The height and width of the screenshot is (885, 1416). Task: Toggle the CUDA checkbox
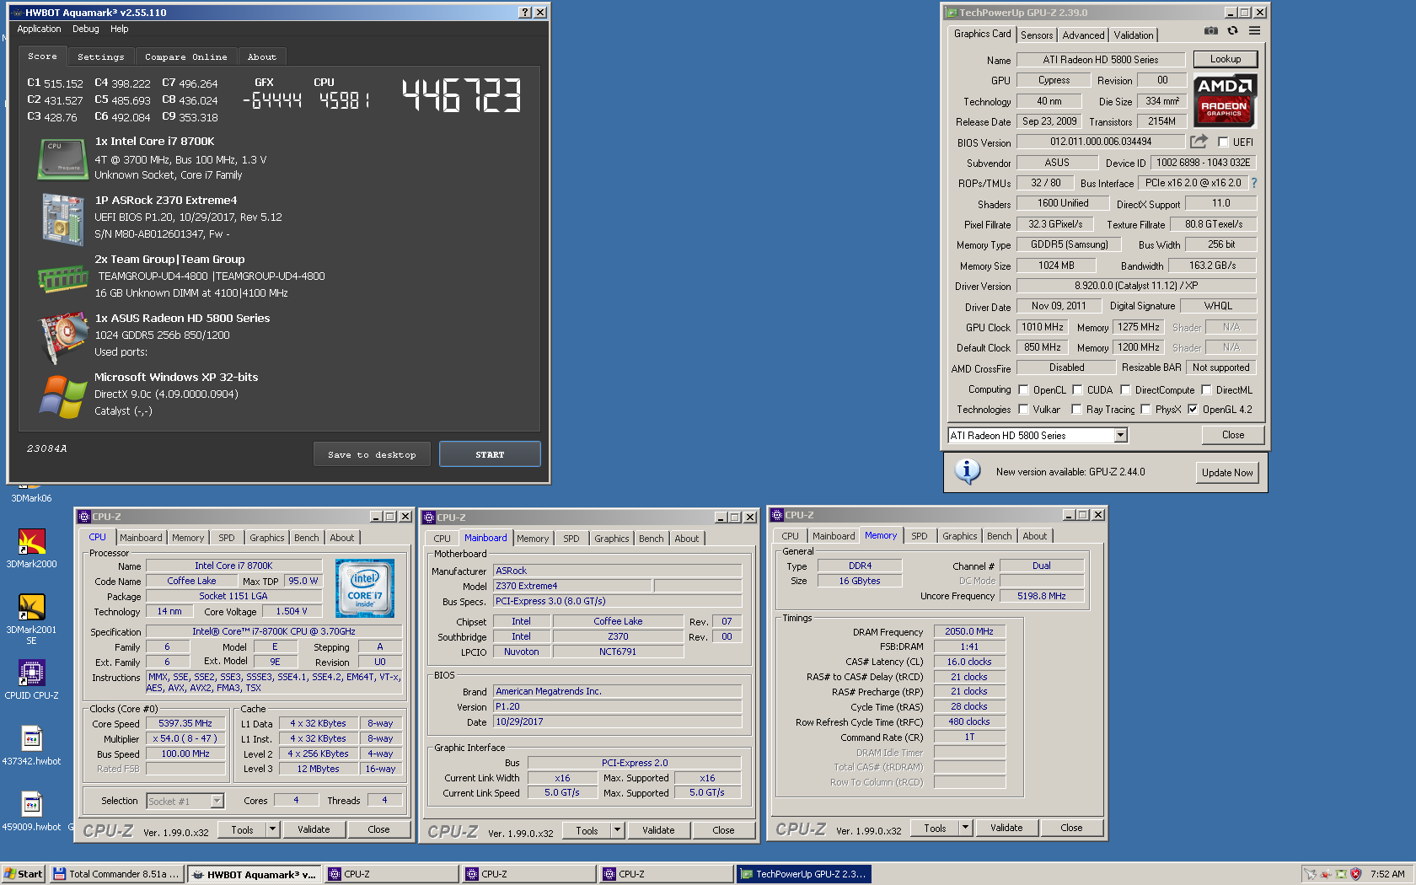1077,390
